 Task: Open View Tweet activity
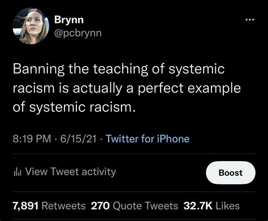(65, 172)
